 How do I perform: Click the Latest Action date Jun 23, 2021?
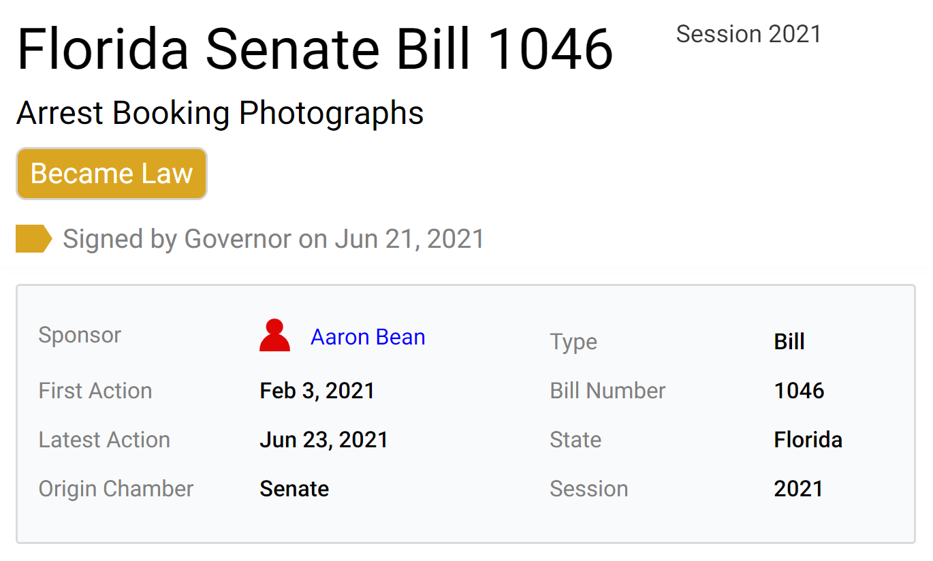point(324,440)
